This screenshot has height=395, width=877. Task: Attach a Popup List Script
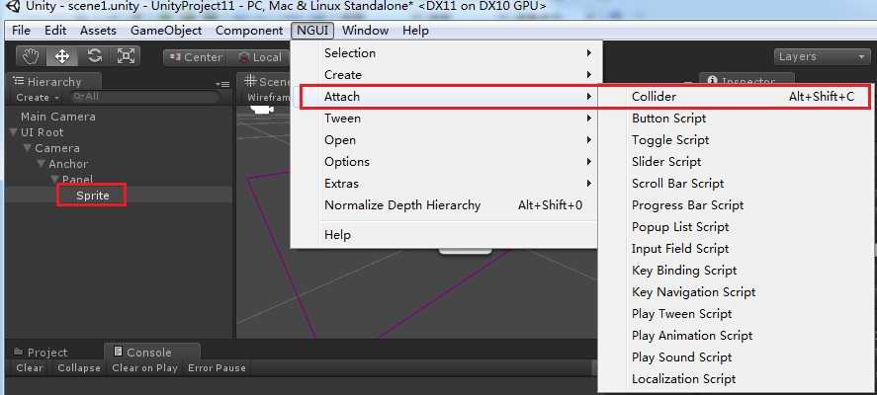(x=736, y=227)
